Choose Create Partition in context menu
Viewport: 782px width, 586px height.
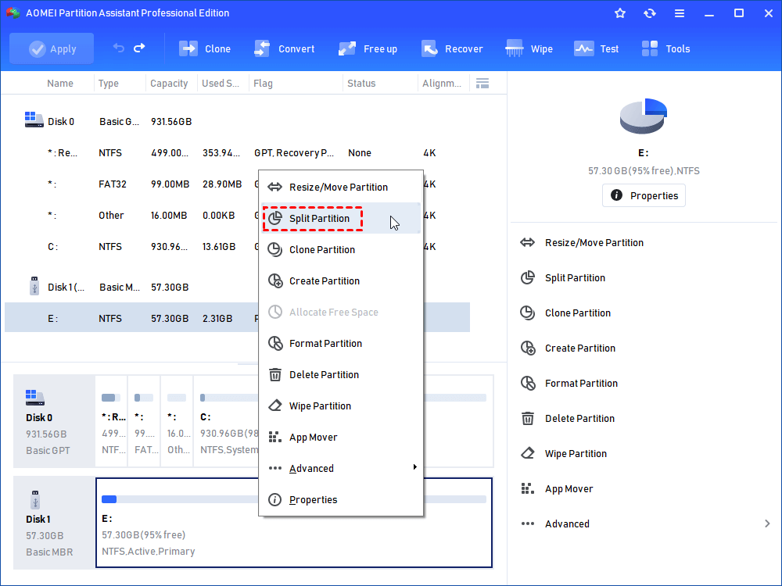341,281
